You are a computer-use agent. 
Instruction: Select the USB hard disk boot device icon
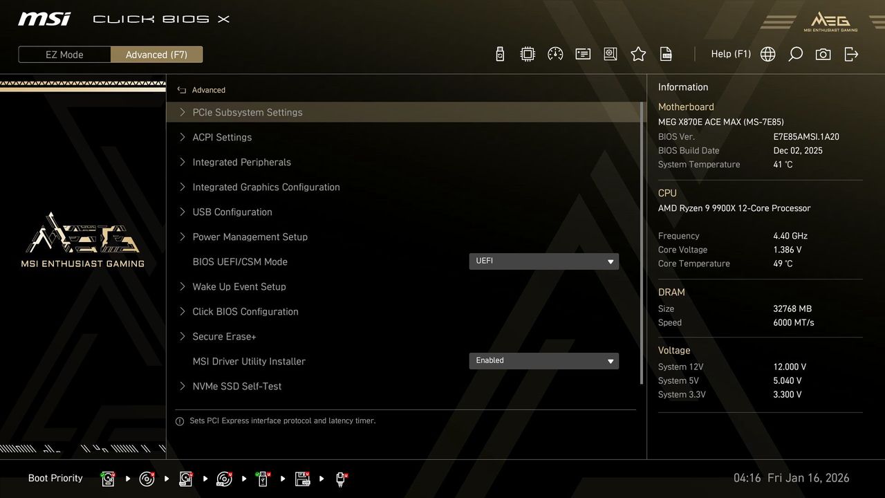click(x=185, y=478)
